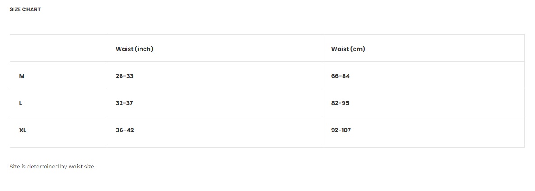Image resolution: width=535 pixels, height=191 pixels.
Task: Select the 36-42 inch waist value
Action: pos(125,130)
